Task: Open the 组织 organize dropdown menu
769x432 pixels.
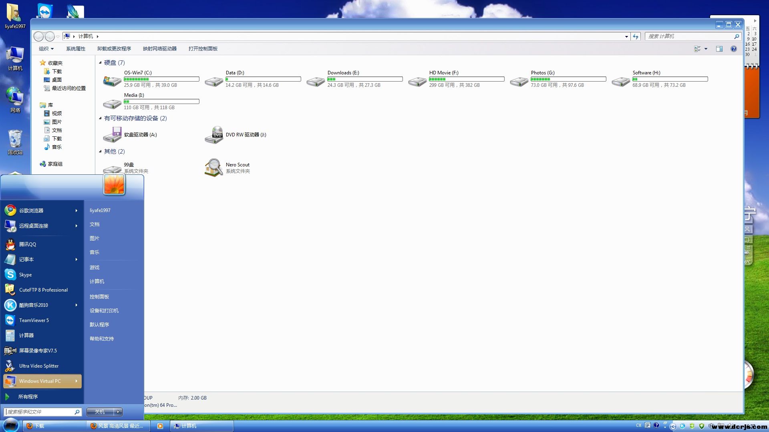Action: pos(46,49)
